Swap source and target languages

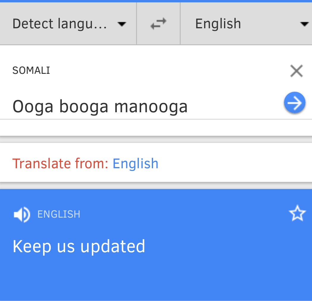click(158, 24)
